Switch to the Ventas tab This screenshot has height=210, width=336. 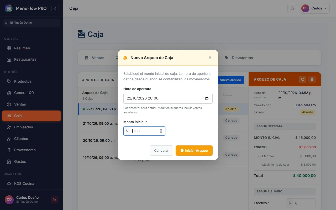coord(94,58)
